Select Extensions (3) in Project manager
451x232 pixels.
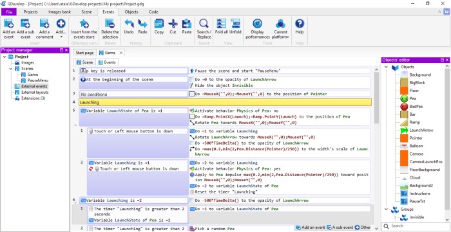[x=33, y=98]
